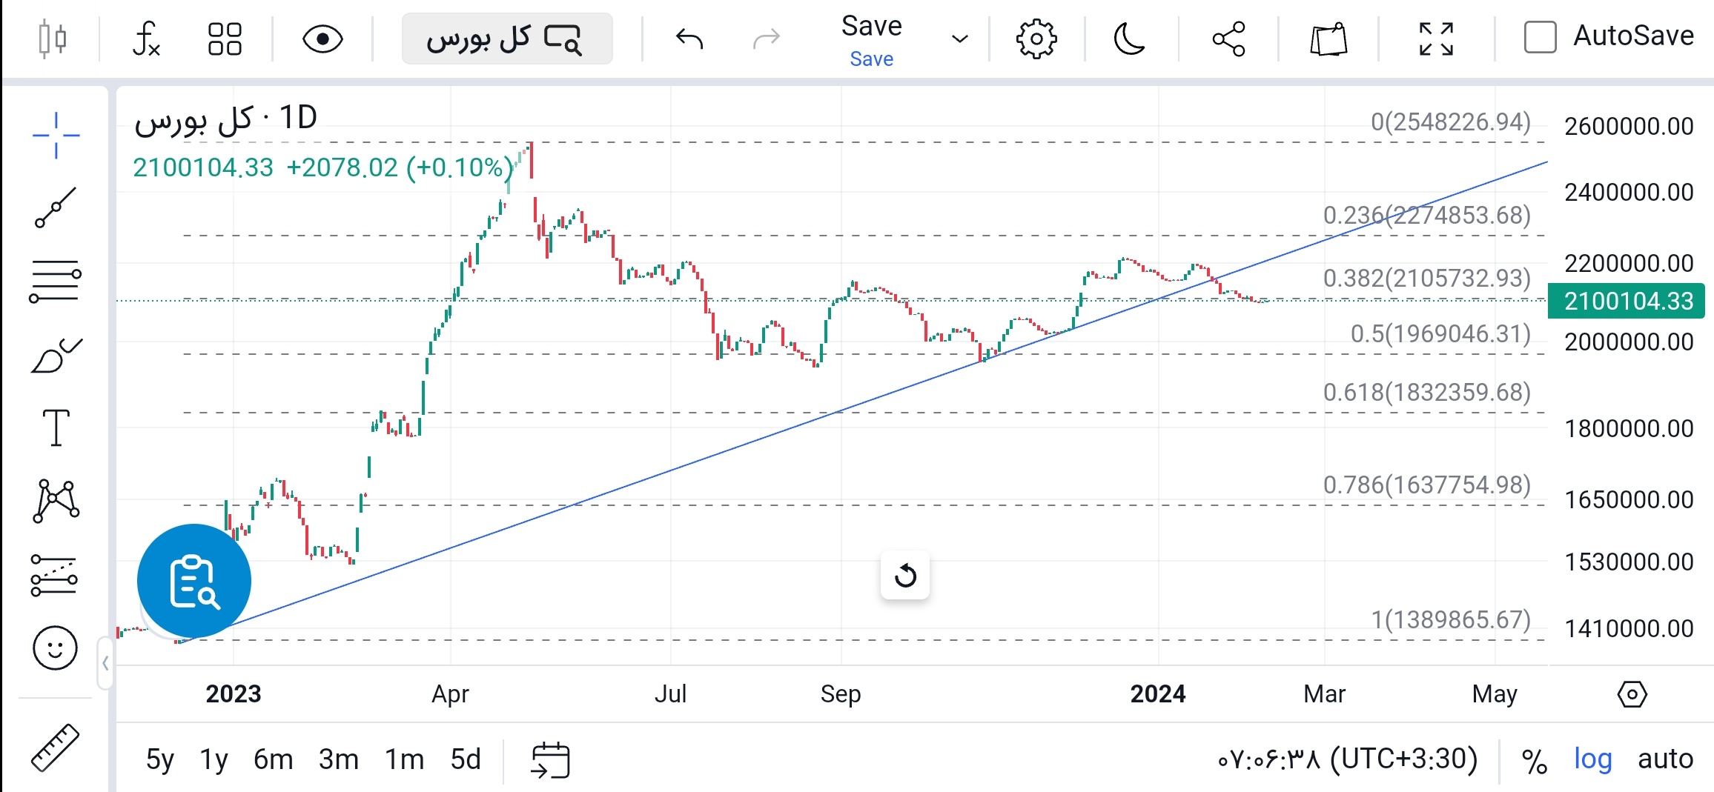The image size is (1714, 792).
Task: Take a chart snapshot
Action: [1328, 39]
